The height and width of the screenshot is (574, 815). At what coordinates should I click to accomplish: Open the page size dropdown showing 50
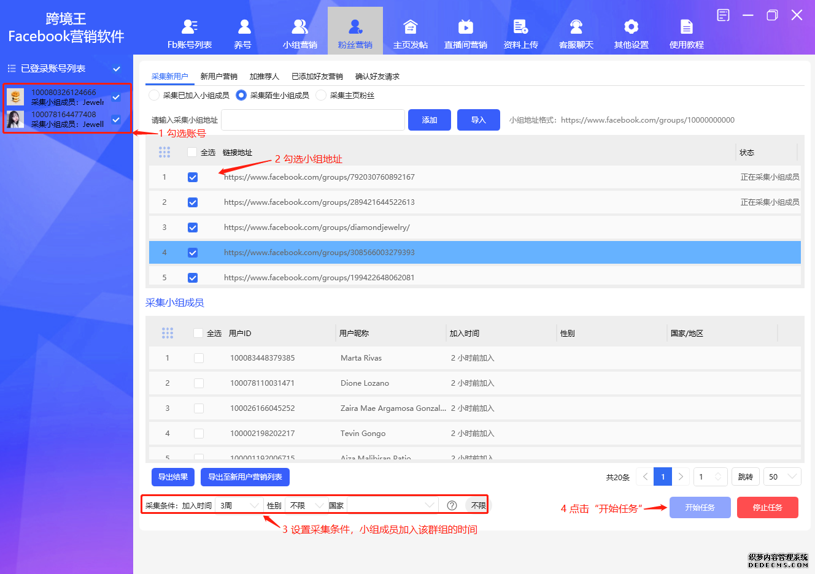(782, 476)
